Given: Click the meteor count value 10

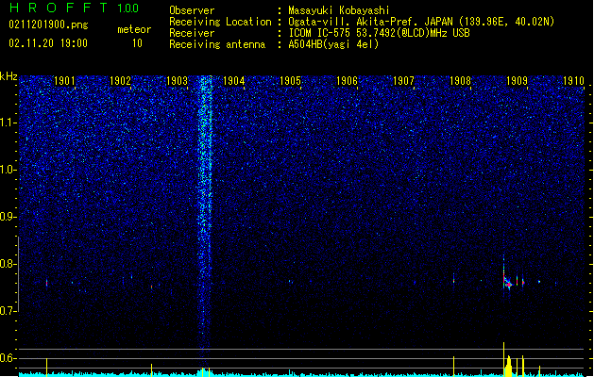Looking at the screenshot, I should [x=137, y=43].
